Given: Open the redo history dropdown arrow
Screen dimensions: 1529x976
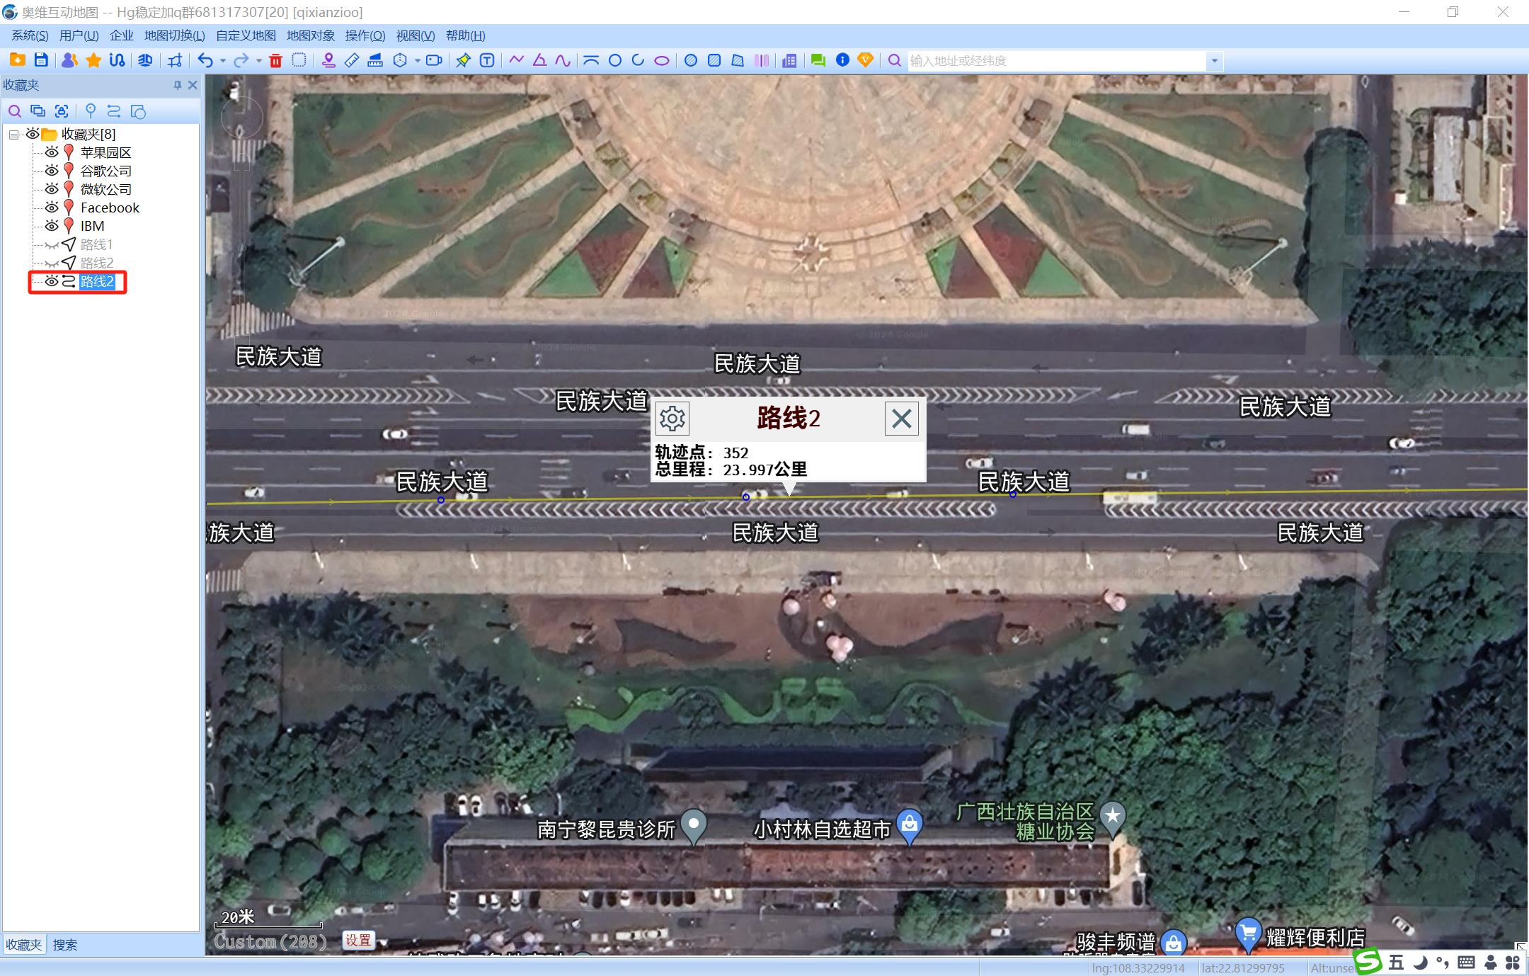Looking at the screenshot, I should click(259, 61).
